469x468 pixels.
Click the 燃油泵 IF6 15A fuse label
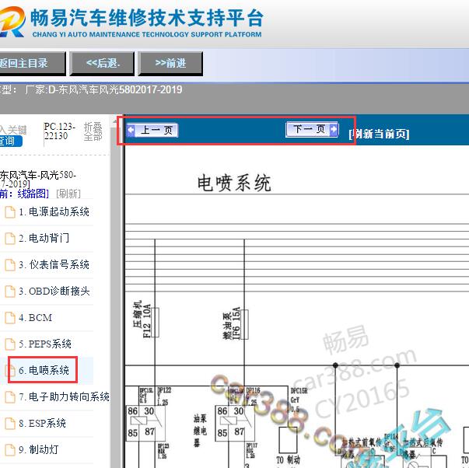(231, 323)
